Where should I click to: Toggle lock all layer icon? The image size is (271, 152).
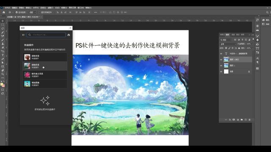click(x=239, y=48)
